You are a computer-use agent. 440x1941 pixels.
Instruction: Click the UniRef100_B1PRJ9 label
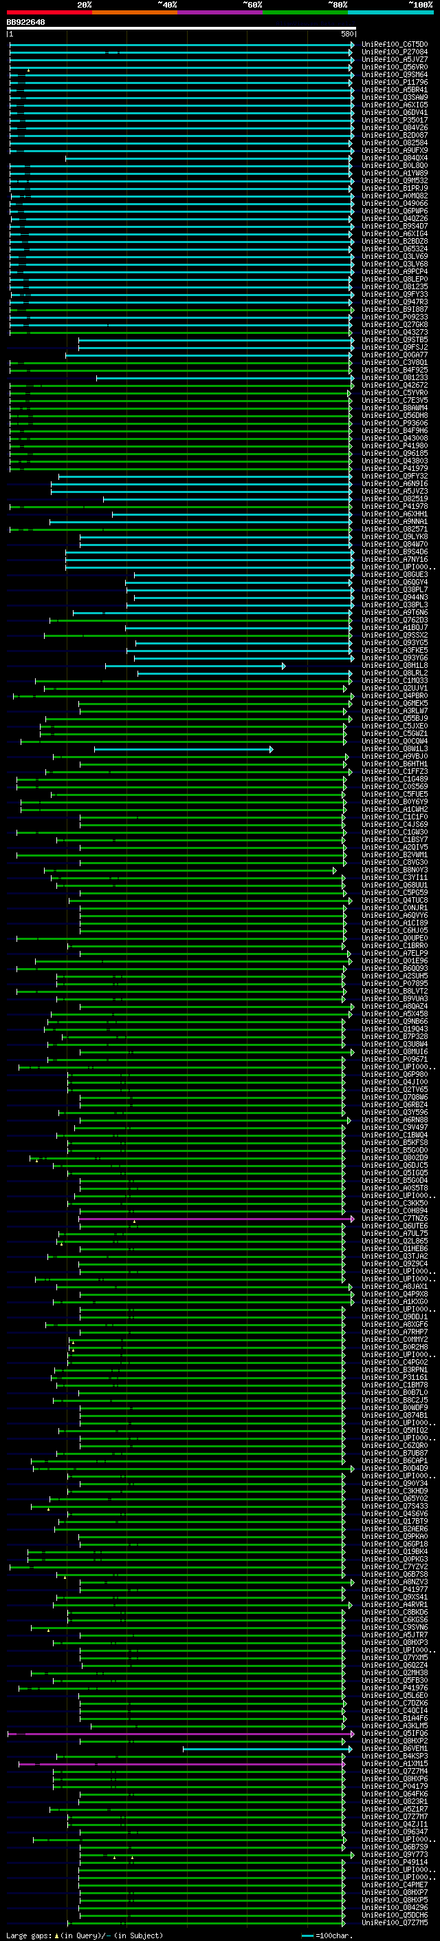395,189
